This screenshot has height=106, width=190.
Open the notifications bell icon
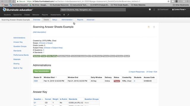(154, 9)
